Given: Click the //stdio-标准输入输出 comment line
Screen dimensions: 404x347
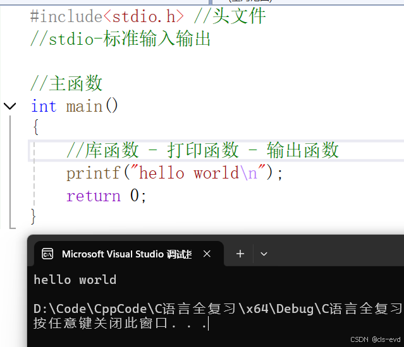Looking at the screenshot, I should click(x=121, y=39).
